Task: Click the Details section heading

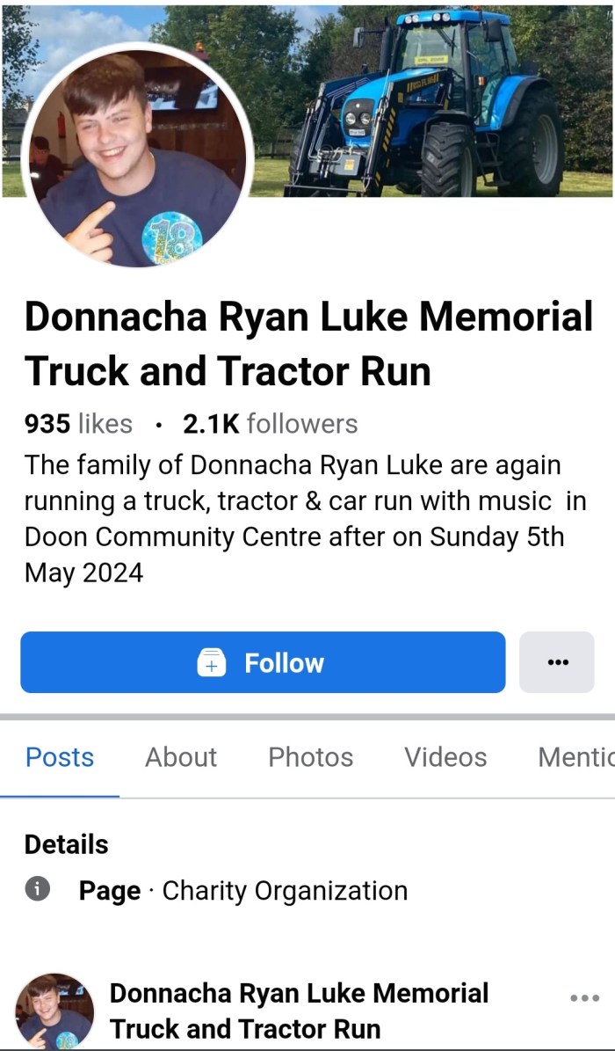Action: click(x=66, y=844)
